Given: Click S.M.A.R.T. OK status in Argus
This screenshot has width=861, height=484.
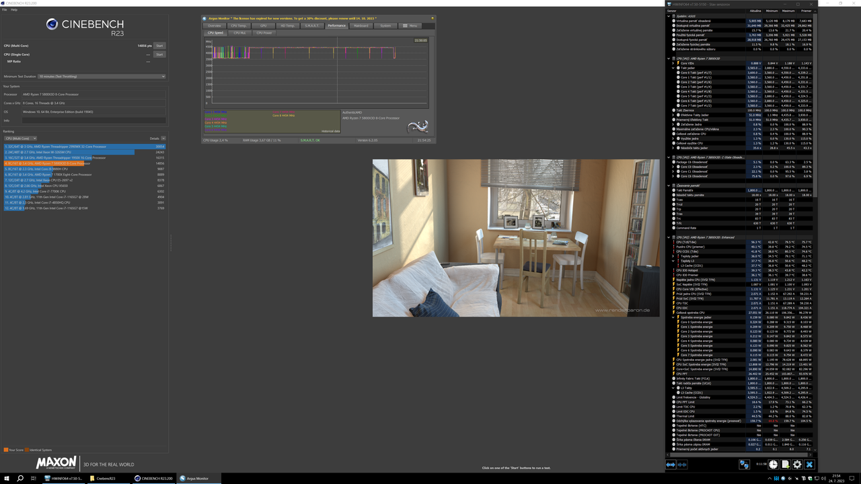Looking at the screenshot, I should pyautogui.click(x=309, y=140).
